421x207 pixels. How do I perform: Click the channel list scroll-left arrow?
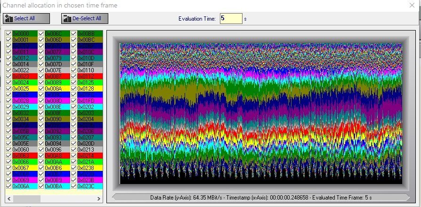(x=8, y=199)
